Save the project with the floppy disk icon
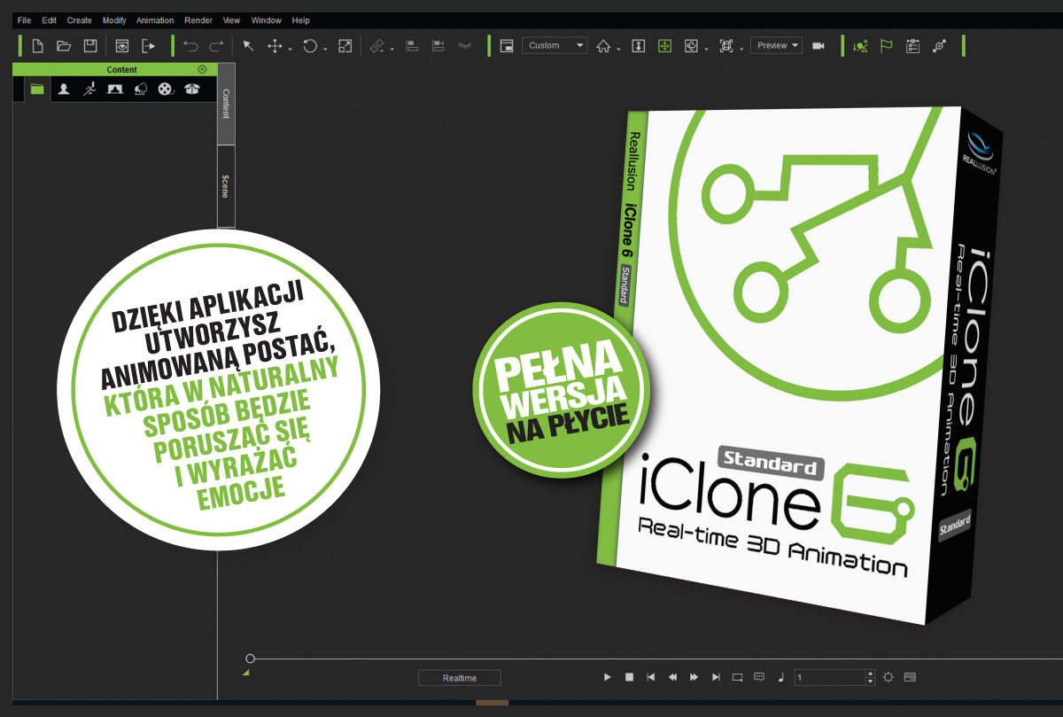 (x=89, y=46)
